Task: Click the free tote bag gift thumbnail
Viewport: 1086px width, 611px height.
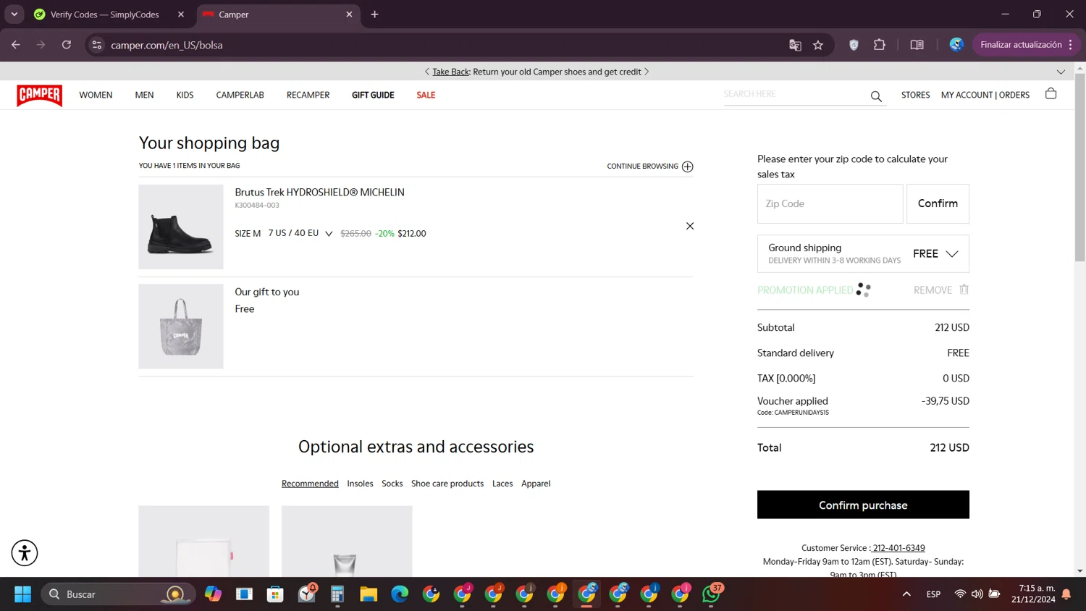Action: tap(181, 326)
